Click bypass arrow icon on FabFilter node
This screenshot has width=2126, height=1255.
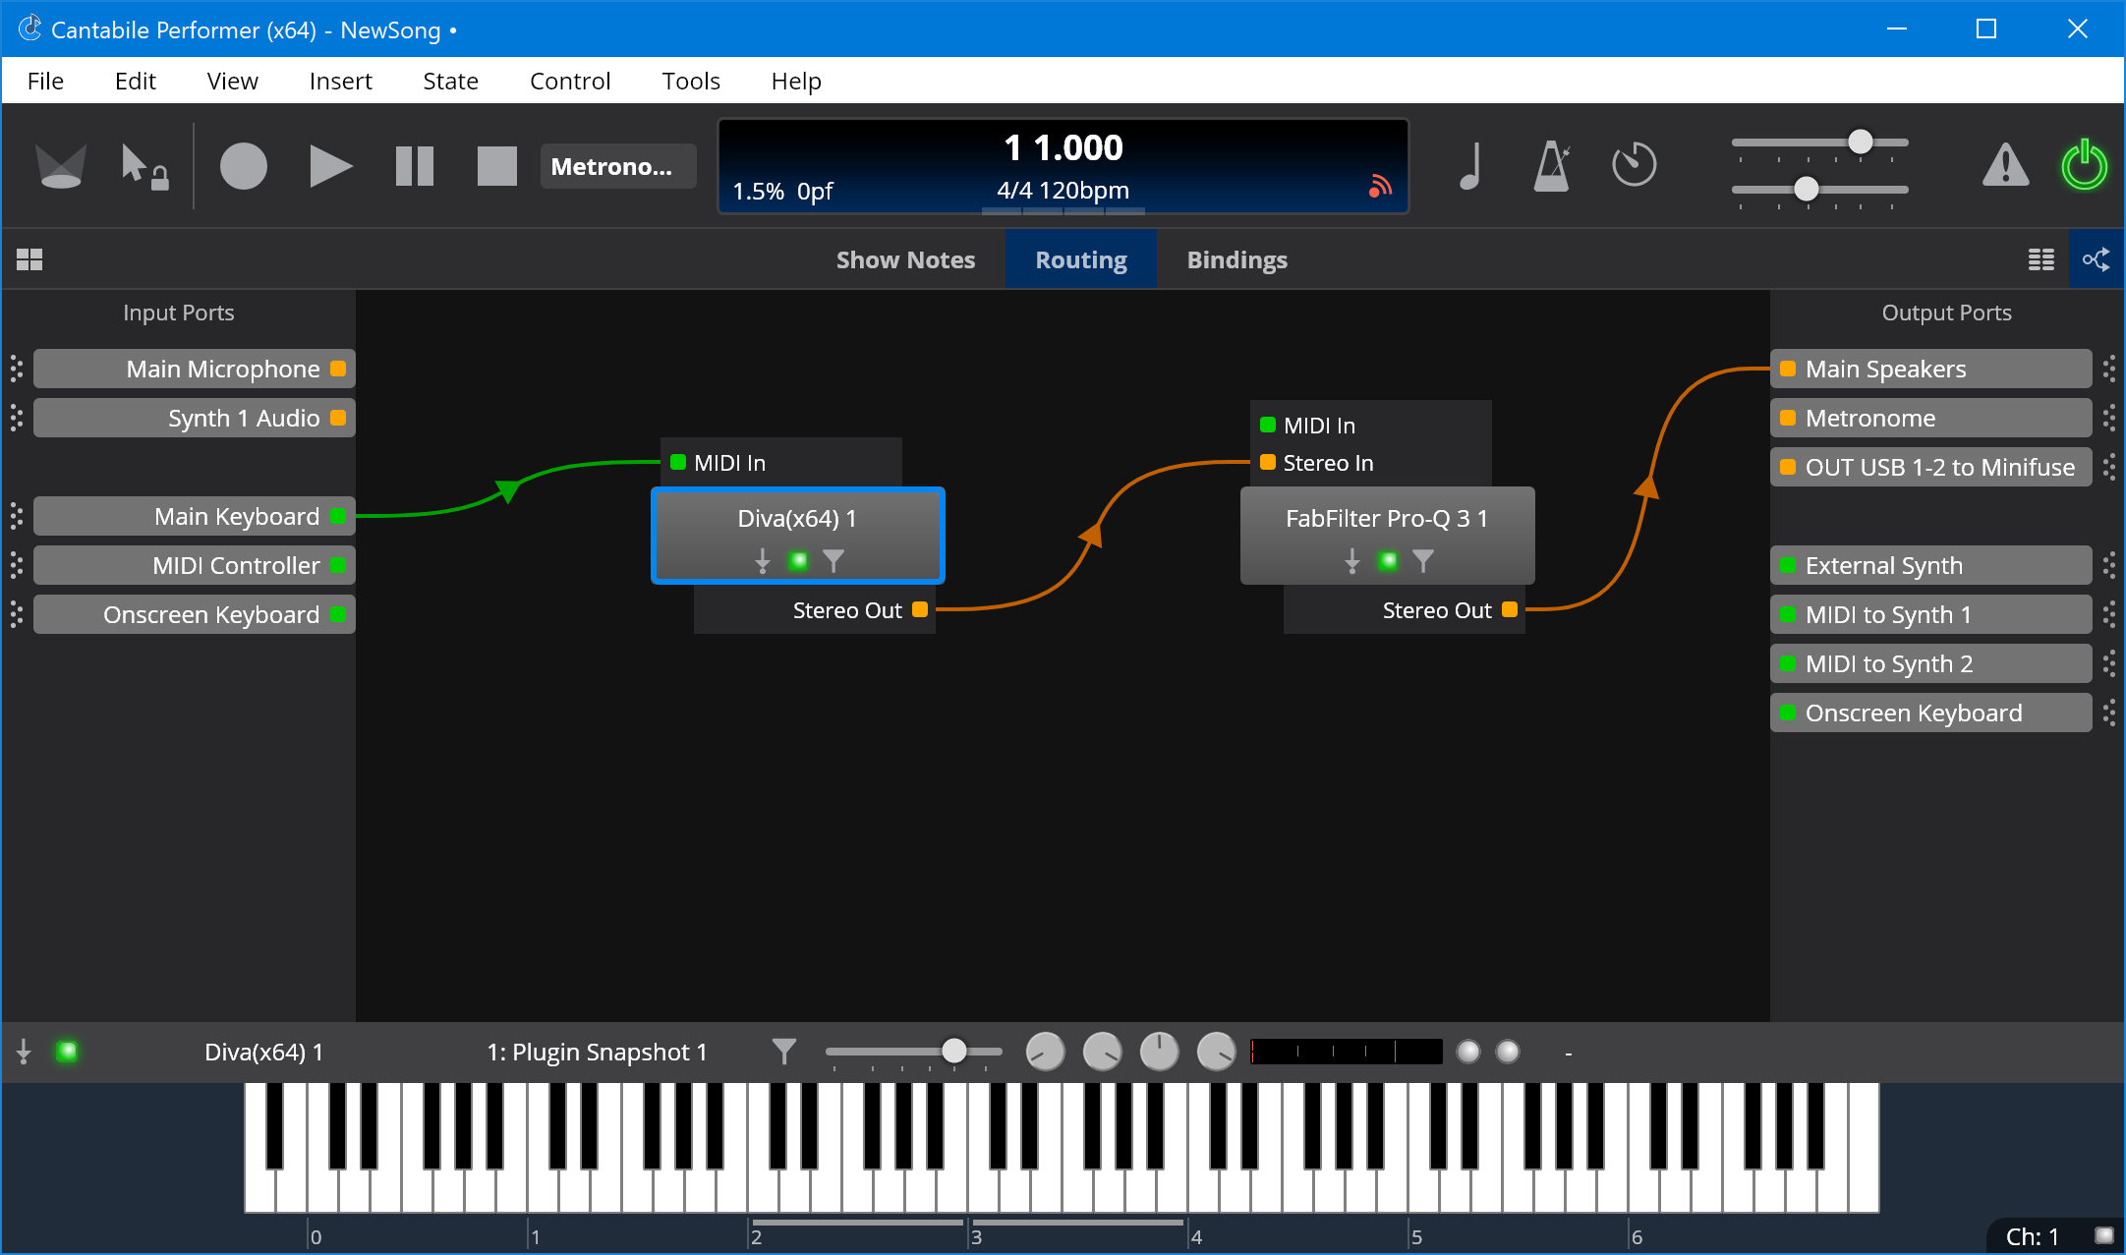(1351, 561)
